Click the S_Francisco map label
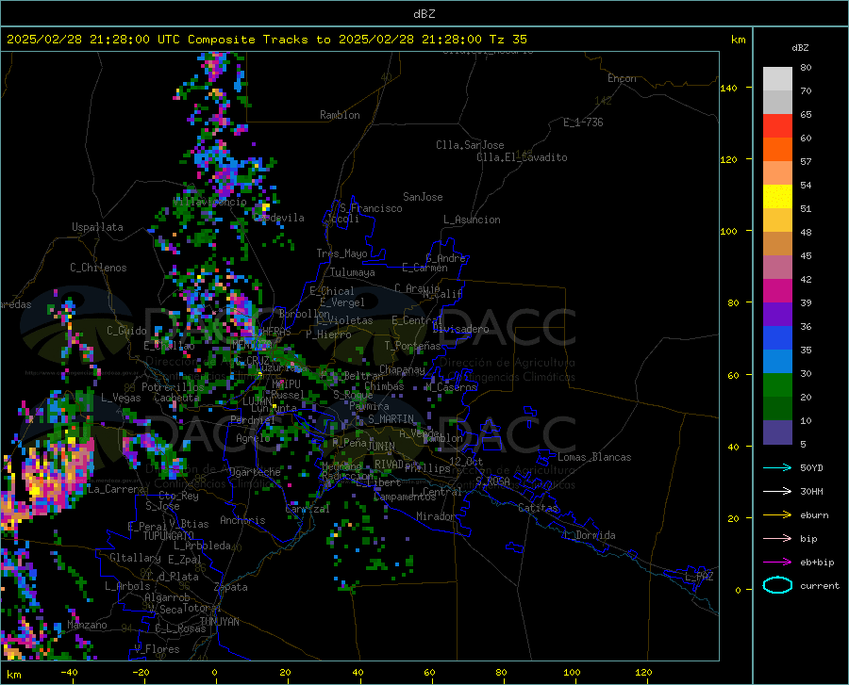This screenshot has width=849, height=685. (x=371, y=208)
